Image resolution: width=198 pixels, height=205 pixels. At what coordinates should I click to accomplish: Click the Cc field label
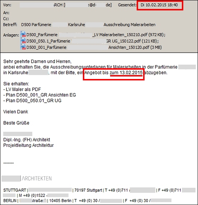(x=6, y=19)
